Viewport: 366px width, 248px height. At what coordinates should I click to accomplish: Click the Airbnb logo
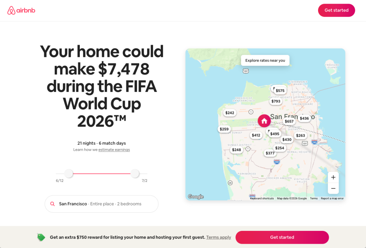coord(21,10)
